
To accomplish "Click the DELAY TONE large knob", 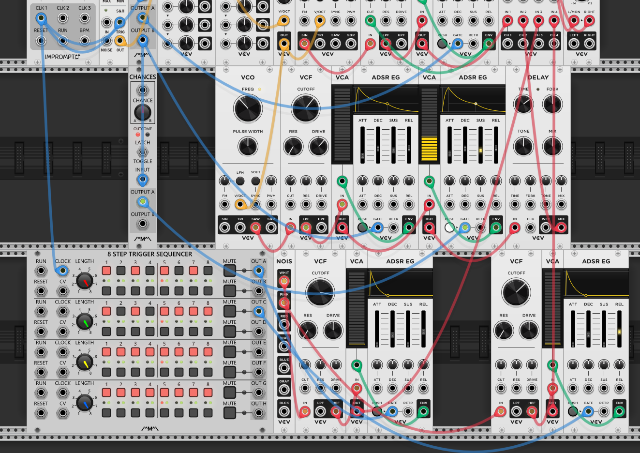I will tap(523, 146).
